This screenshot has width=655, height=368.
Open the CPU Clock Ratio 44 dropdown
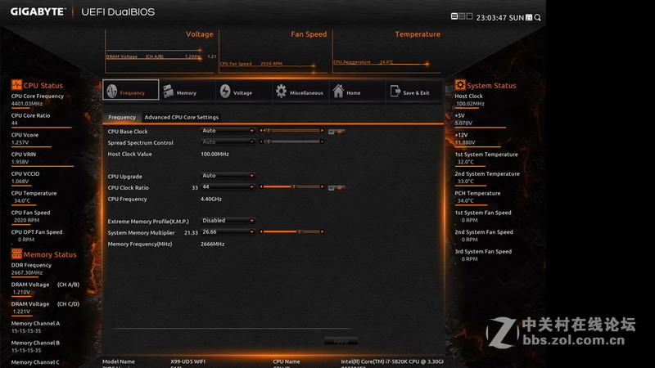tap(228, 187)
